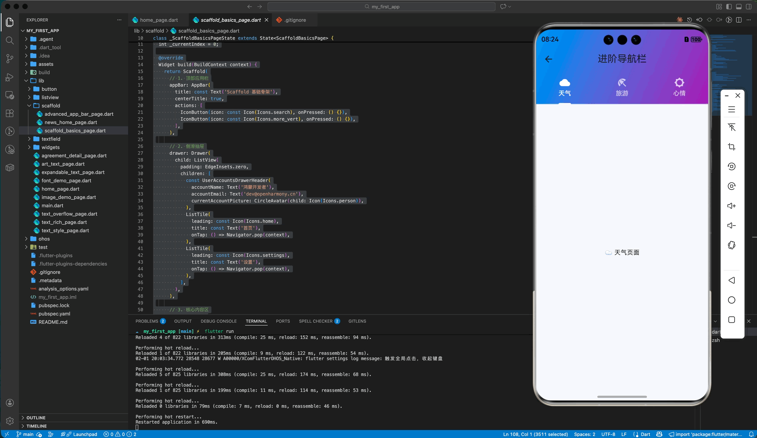
Task: Open the home_page.dart editor tab
Action: [x=158, y=20]
